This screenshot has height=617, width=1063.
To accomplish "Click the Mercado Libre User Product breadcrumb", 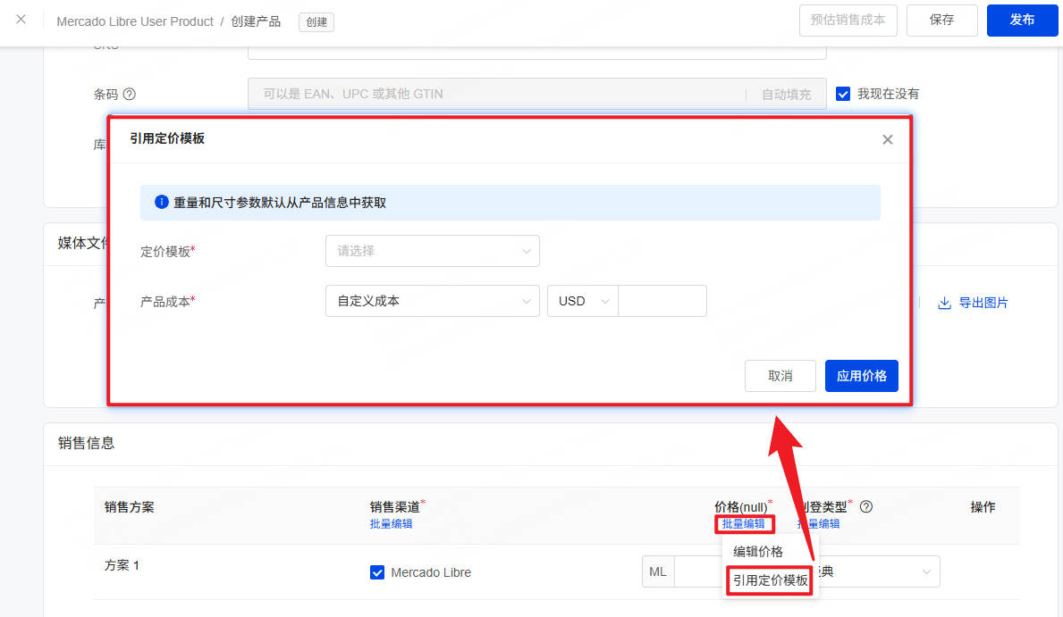I will 135,21.
